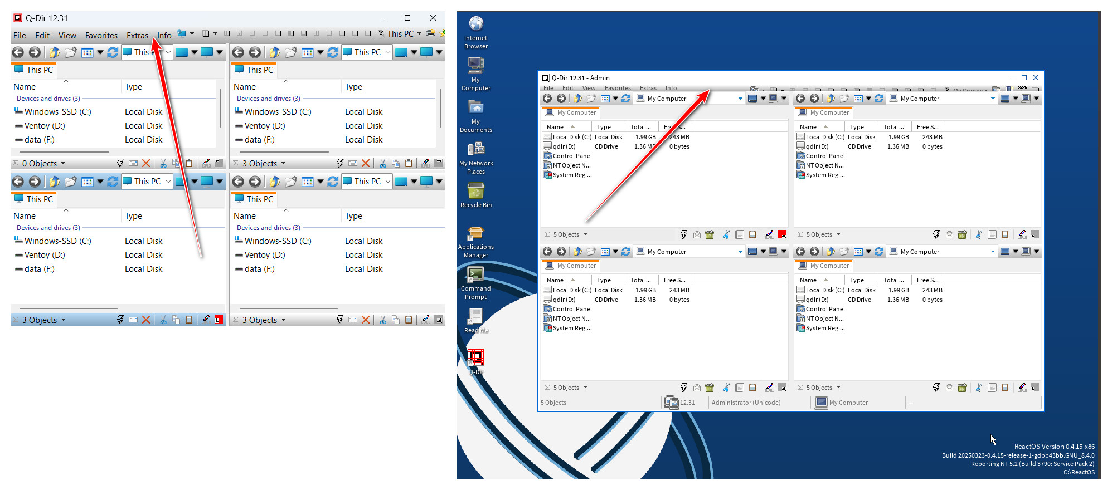Screen dimensions: 1112x490
Task: Go back in upper-left My Computer pane
Action: [x=547, y=99]
